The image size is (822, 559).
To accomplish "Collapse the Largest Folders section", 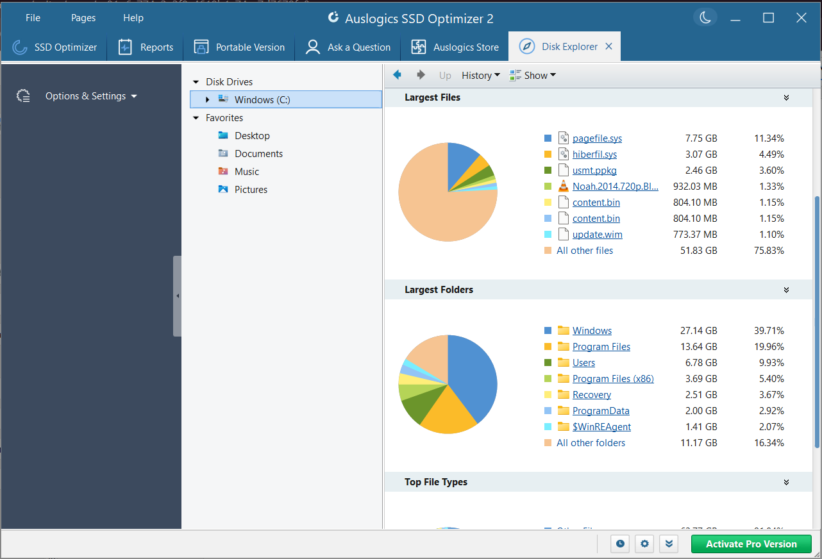I will [x=786, y=290].
